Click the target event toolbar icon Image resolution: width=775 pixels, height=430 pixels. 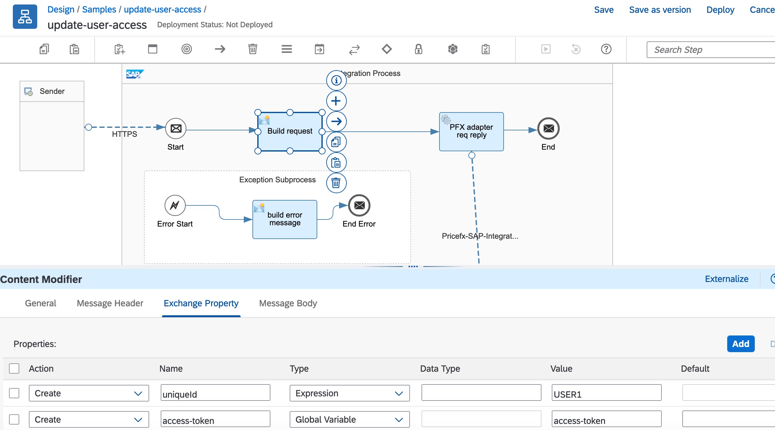pos(186,49)
